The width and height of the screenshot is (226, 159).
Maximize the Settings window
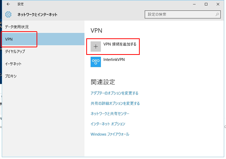coord(206,5)
